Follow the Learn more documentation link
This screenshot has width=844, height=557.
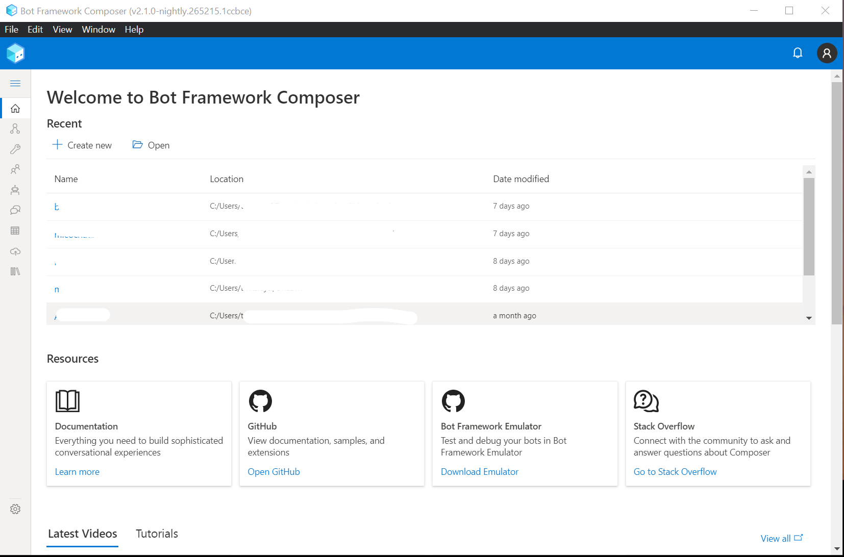[x=77, y=472]
